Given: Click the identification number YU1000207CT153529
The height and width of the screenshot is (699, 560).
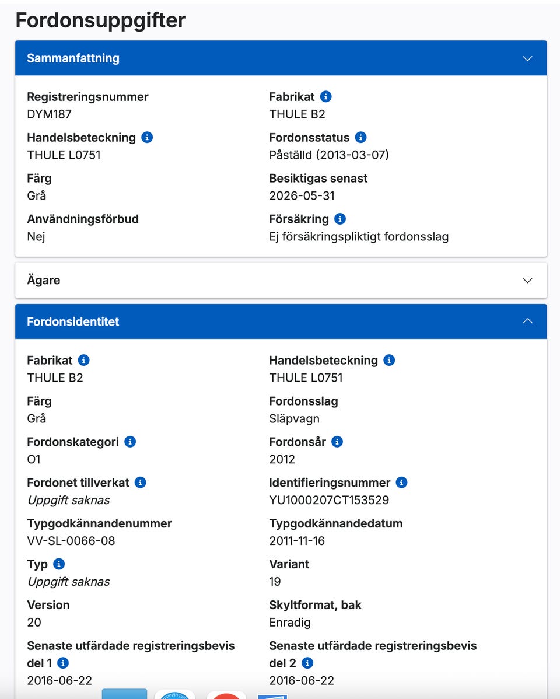Looking at the screenshot, I should [x=329, y=500].
